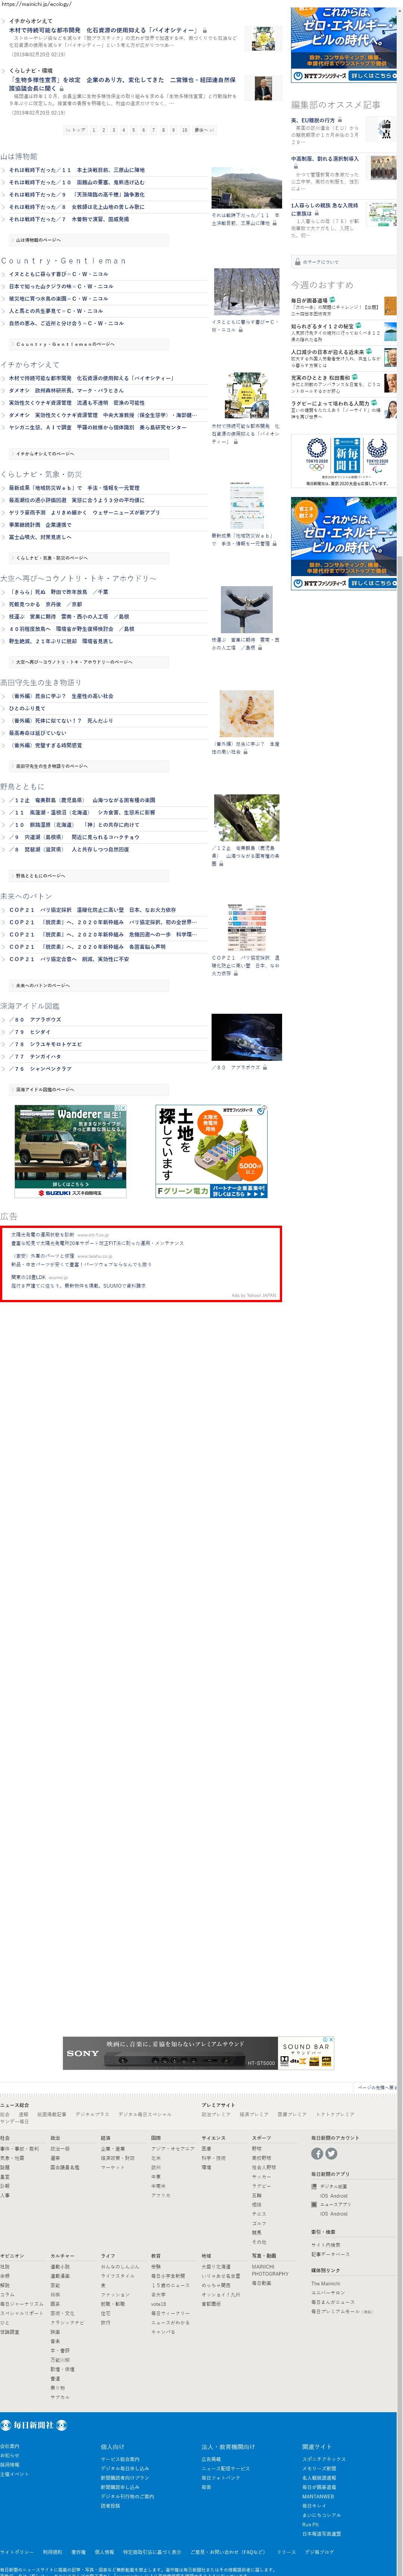Open それは戦時下だった／７ article
The height and width of the screenshot is (2576, 403).
[69, 219]
